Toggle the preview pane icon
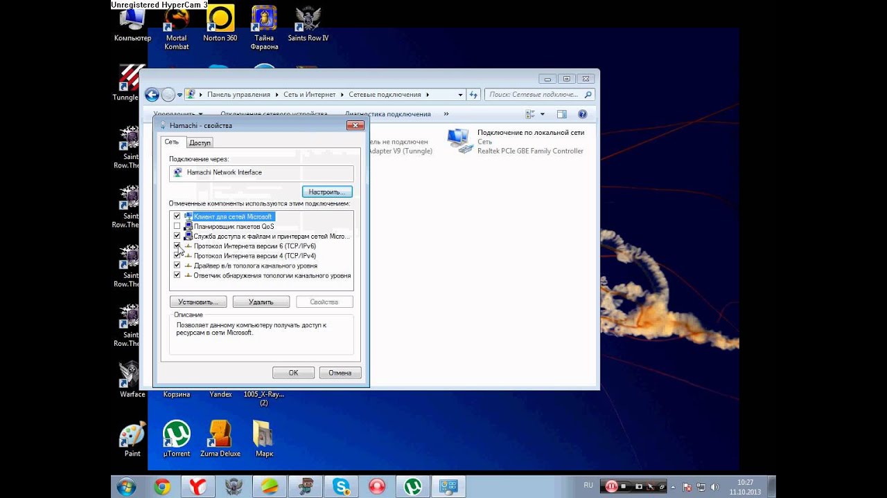 click(x=562, y=114)
